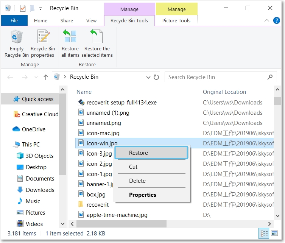Expand the Customize Quick Access Toolbar arrow
This screenshot has height=243, width=285.
pos(41,9)
